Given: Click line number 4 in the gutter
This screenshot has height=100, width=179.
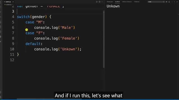Looking at the screenshot, I should click(x=13, y=17).
